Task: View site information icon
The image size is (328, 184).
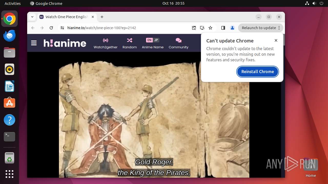Action: tap(62, 28)
